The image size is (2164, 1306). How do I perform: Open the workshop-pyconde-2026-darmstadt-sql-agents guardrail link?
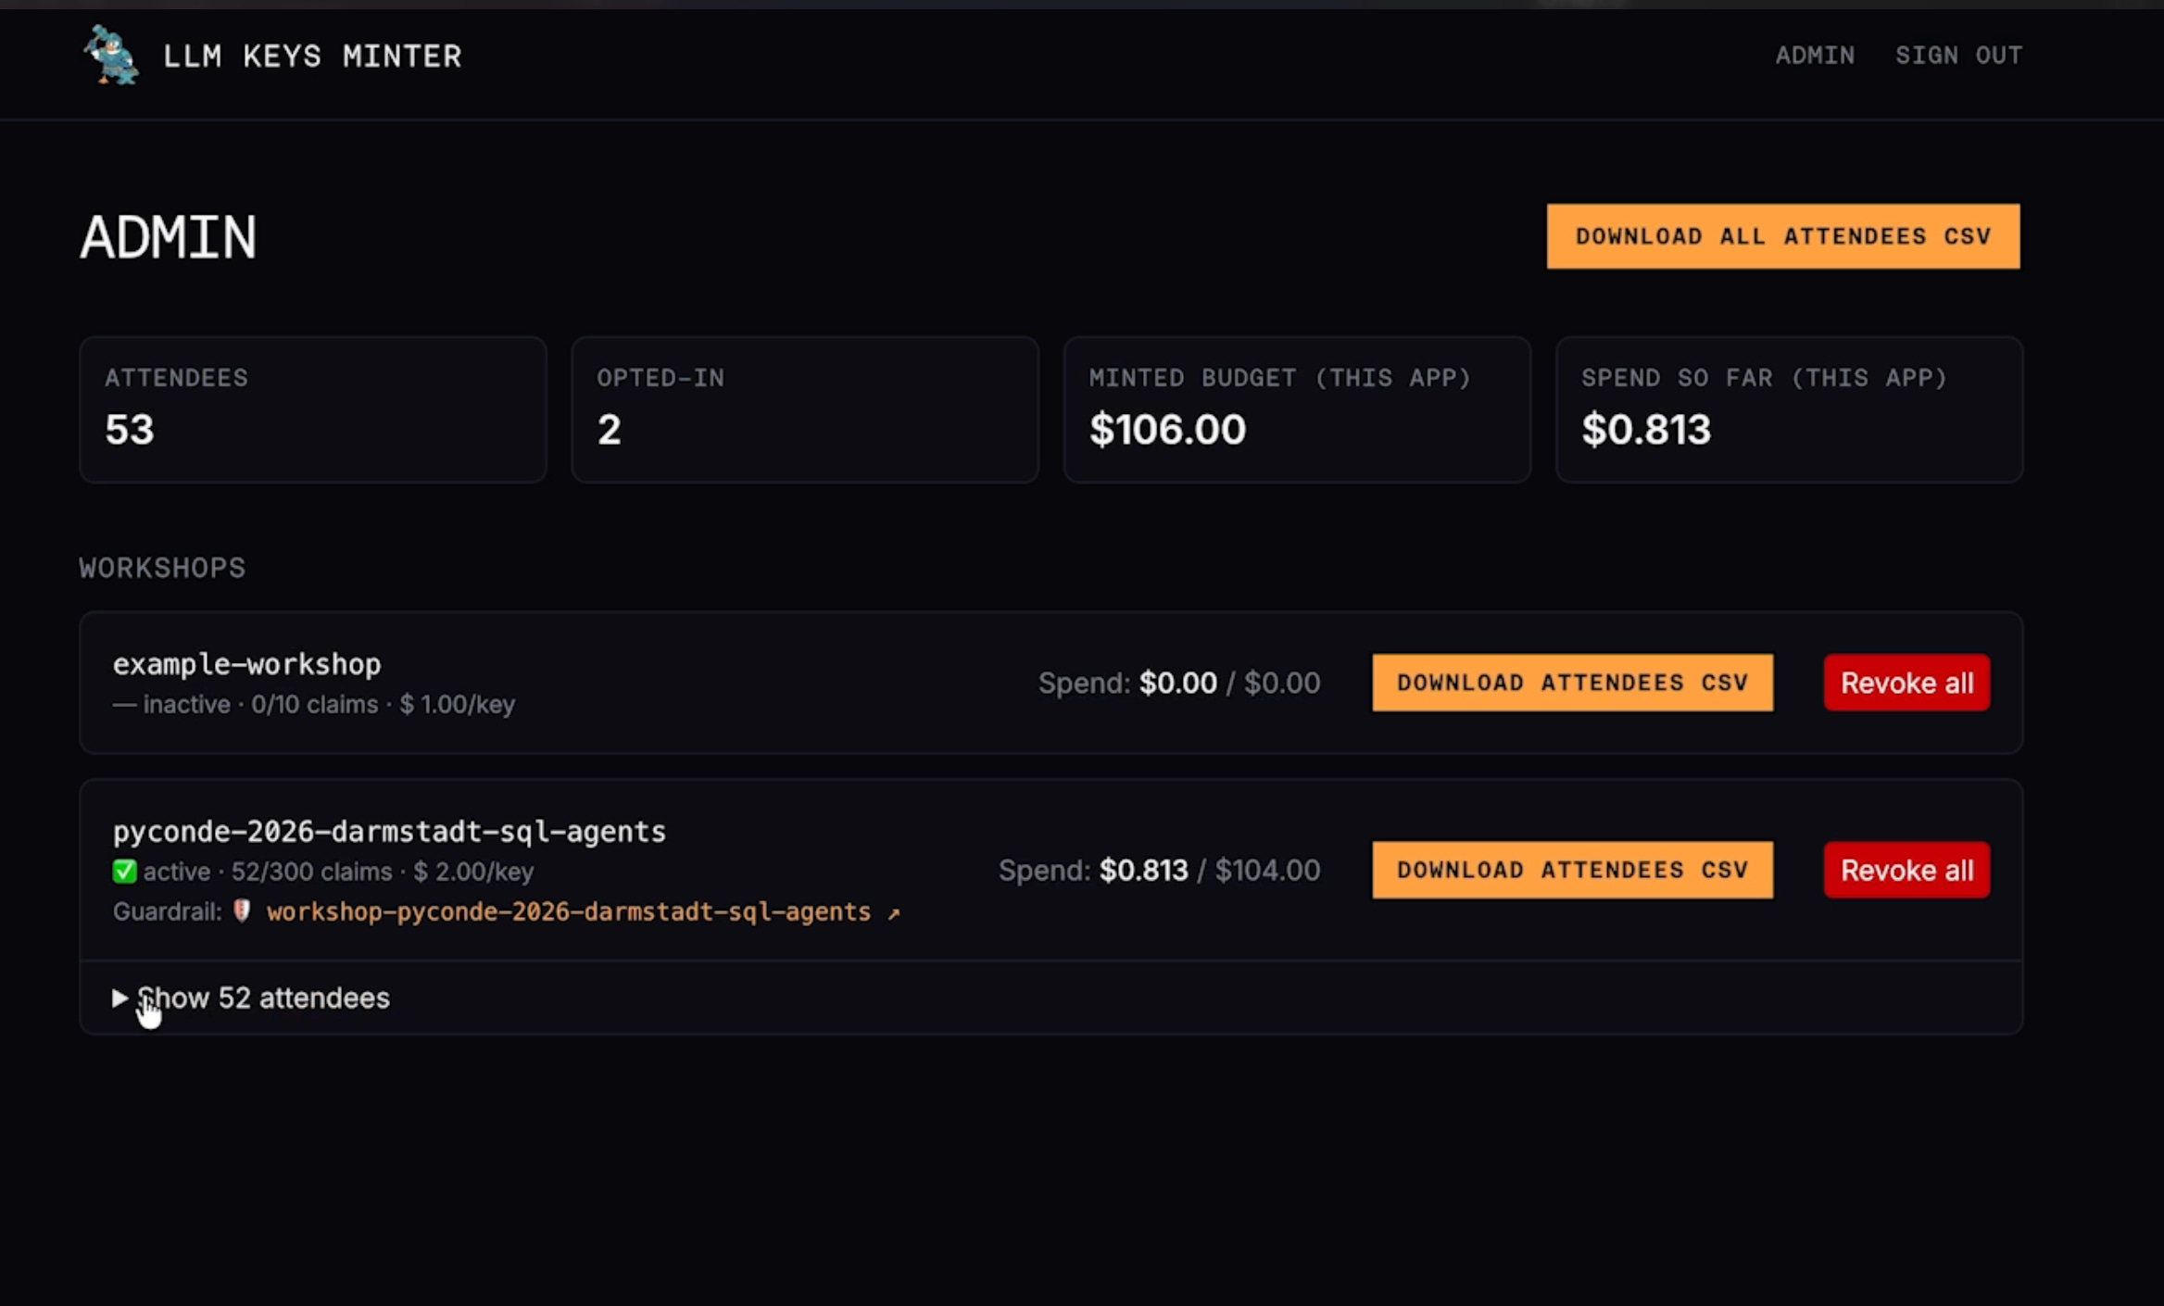tap(568, 912)
